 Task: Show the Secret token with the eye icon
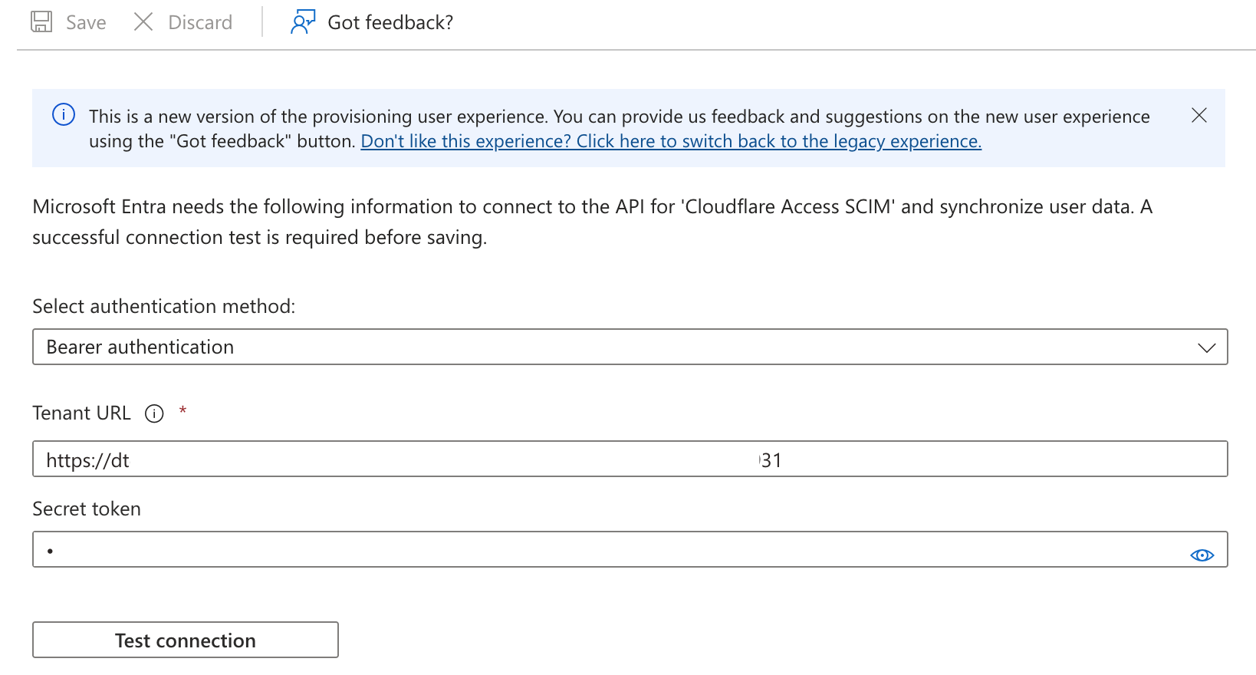[x=1202, y=555]
